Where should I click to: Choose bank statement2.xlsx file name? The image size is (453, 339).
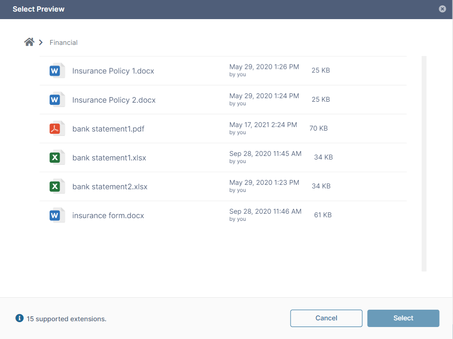(110, 187)
